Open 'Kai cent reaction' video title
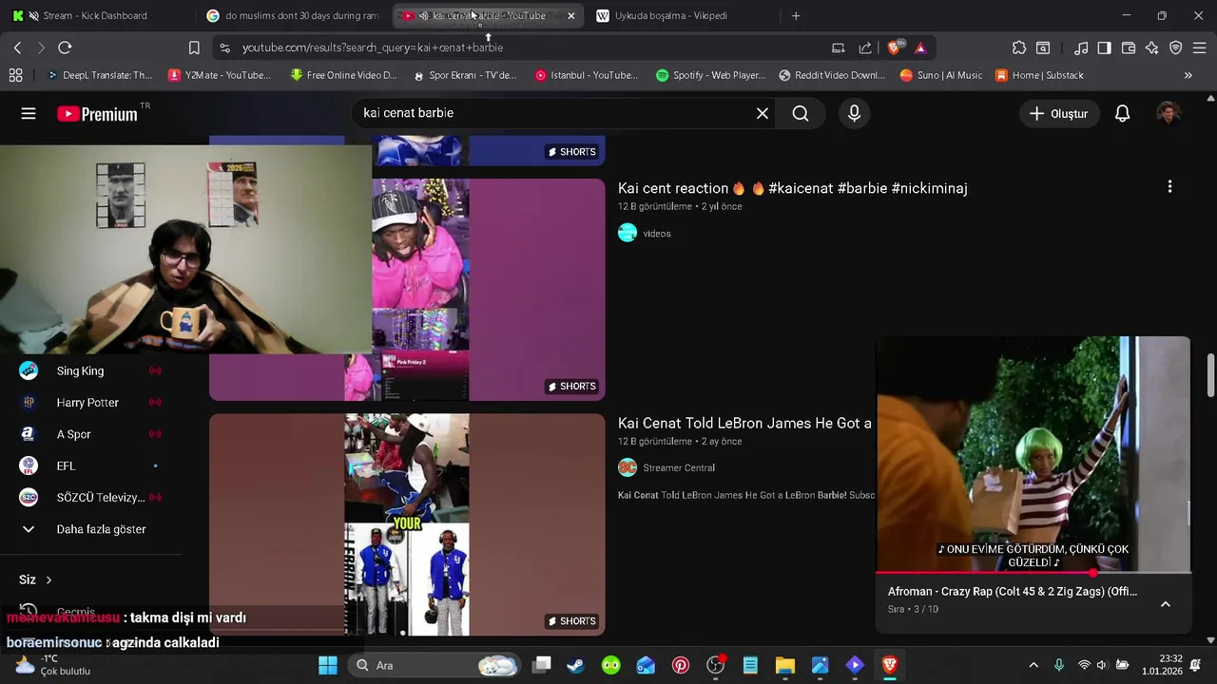Image resolution: width=1217 pixels, height=684 pixels. pyautogui.click(x=793, y=188)
